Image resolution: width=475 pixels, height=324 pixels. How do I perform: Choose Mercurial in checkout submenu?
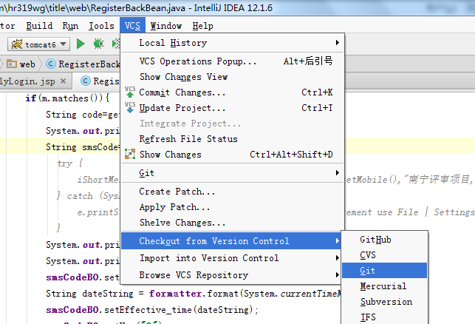click(x=384, y=286)
